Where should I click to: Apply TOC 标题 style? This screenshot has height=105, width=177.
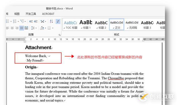pyautogui.click(x=71, y=25)
